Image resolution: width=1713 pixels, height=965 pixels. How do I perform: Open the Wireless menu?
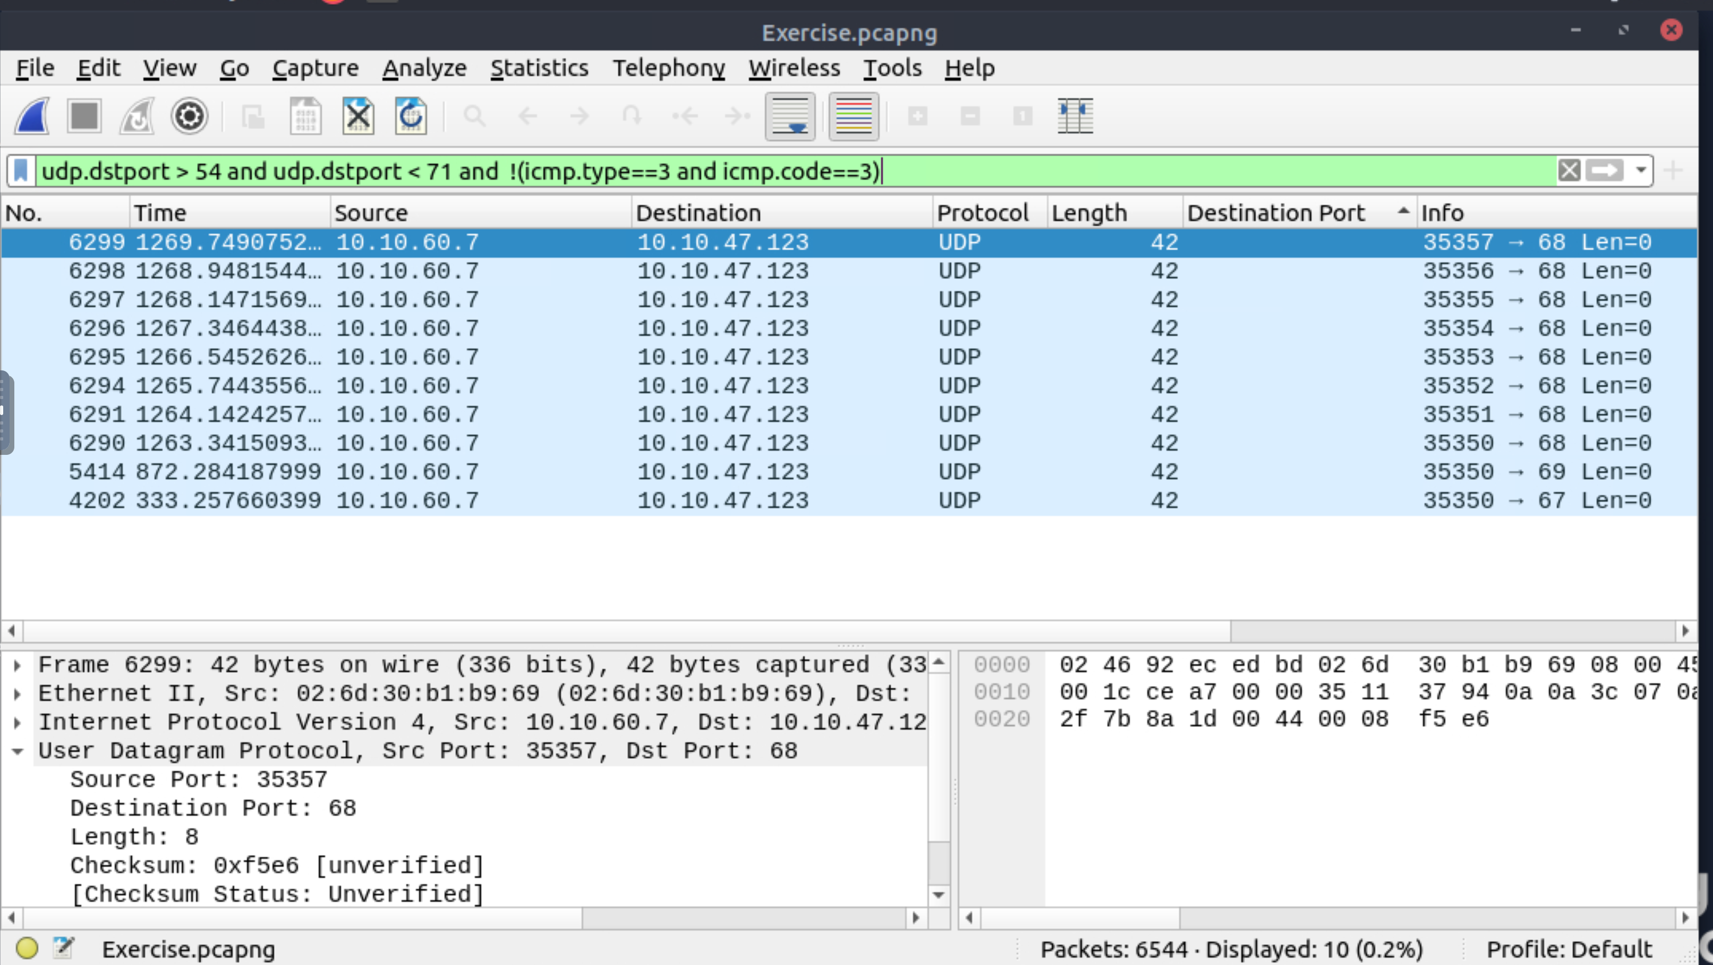point(794,68)
